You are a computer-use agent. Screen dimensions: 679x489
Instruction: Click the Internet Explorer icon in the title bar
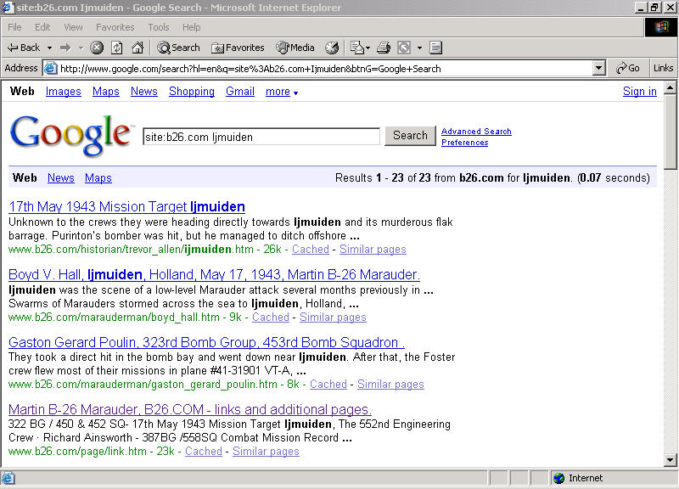pyautogui.click(x=8, y=8)
